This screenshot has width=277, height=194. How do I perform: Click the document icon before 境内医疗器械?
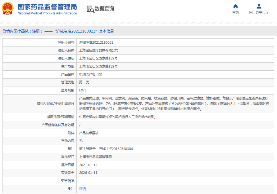tap(4, 31)
